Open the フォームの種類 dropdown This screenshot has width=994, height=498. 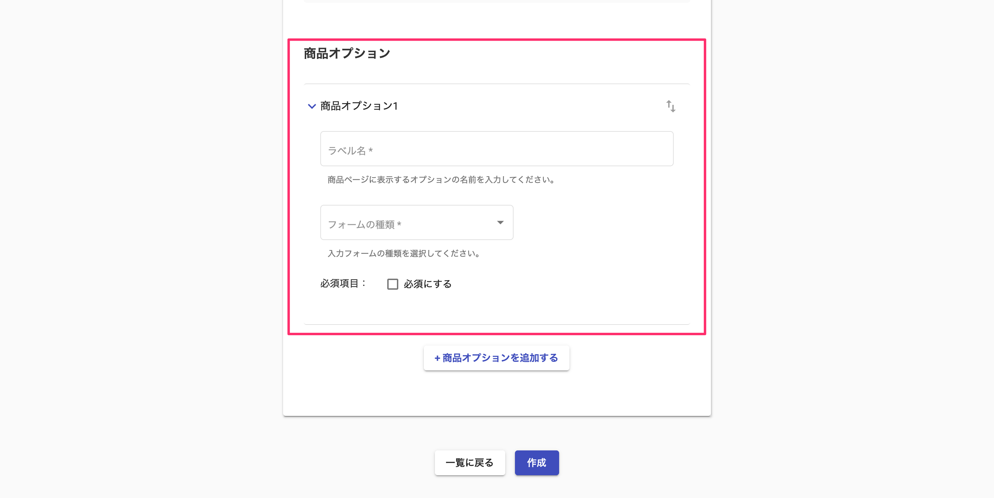417,222
